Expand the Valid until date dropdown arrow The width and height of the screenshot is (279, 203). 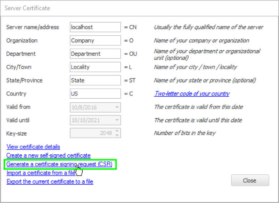[117, 120]
